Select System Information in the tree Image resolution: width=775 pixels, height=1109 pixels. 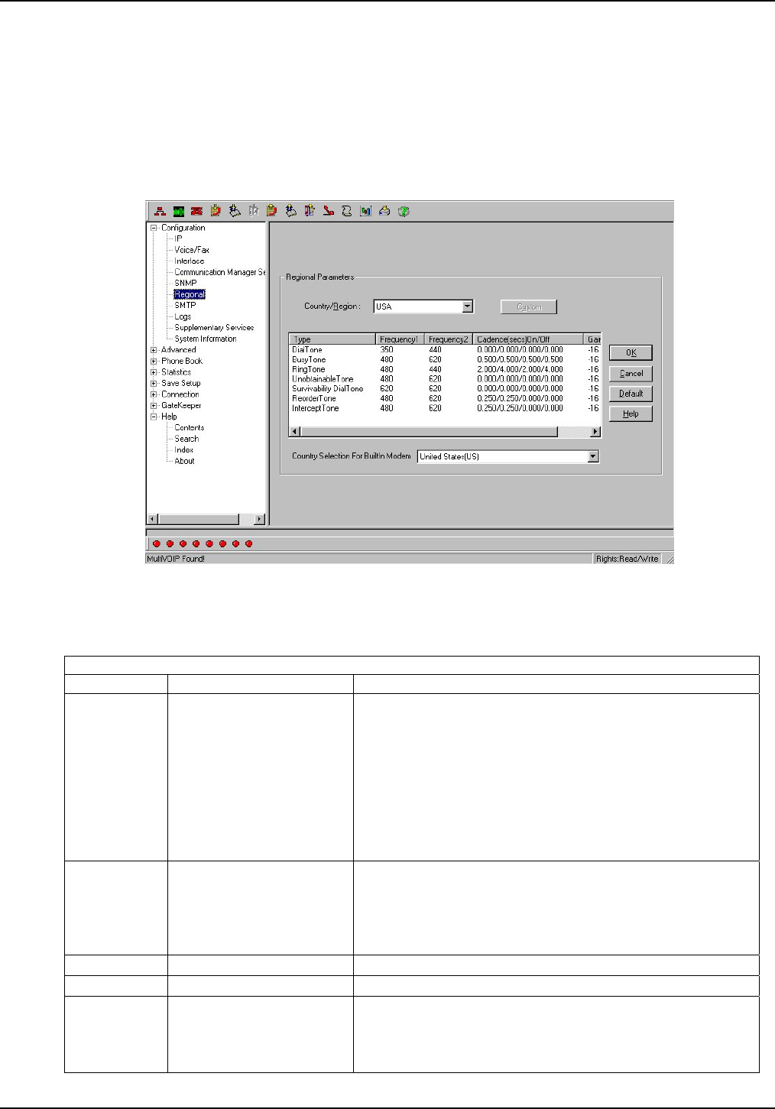click(206, 339)
